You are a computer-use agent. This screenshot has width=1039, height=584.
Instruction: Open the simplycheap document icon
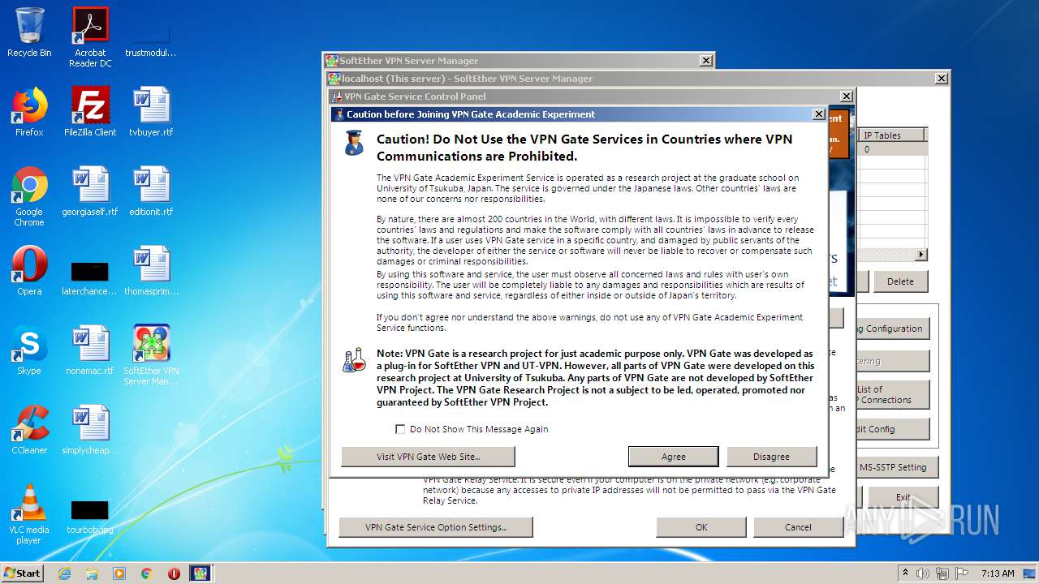click(x=90, y=430)
